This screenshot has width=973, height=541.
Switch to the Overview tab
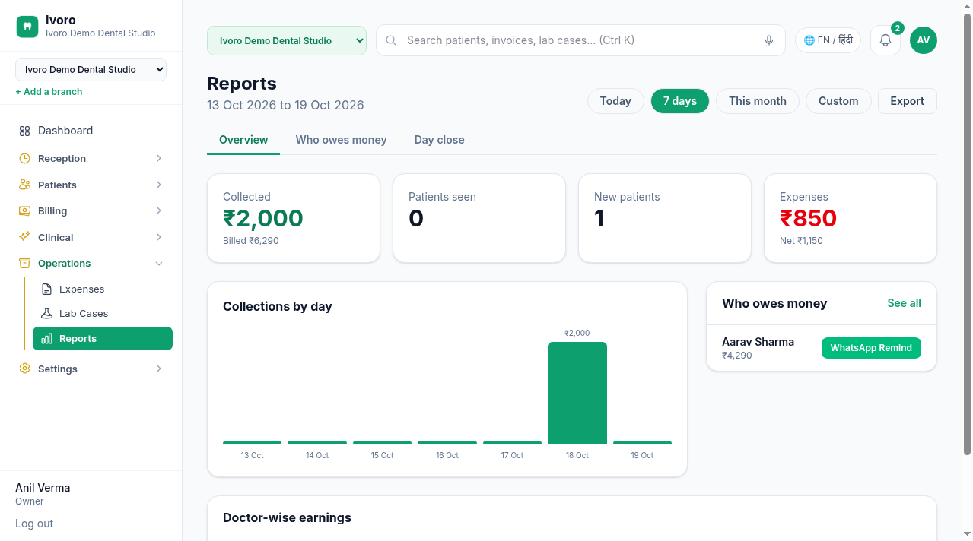point(243,140)
